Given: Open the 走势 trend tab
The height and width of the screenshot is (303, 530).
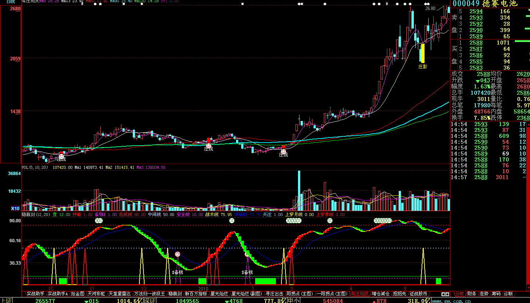Looking at the screenshot, I should coord(484,294).
